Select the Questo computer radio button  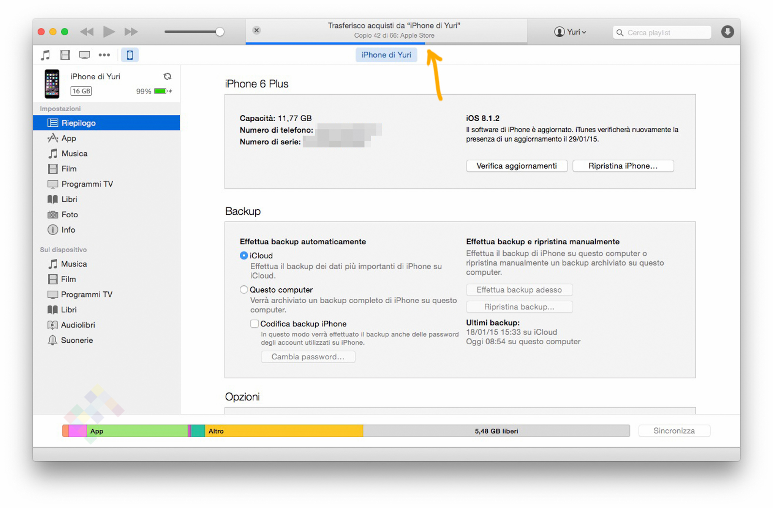pyautogui.click(x=244, y=290)
